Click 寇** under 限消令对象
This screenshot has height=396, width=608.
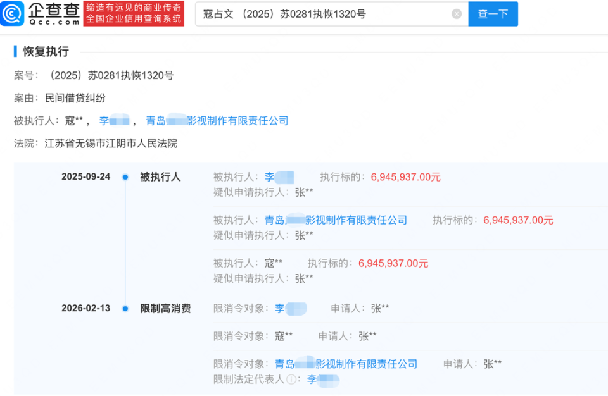coord(284,337)
